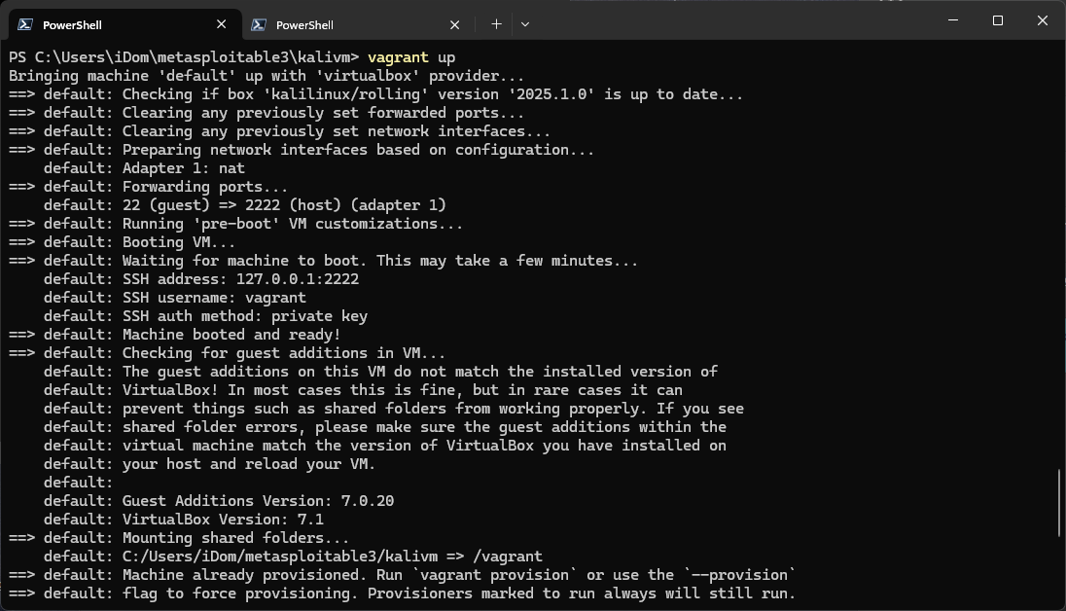
Task: Close the first PowerShell tab
Action: coord(222,24)
